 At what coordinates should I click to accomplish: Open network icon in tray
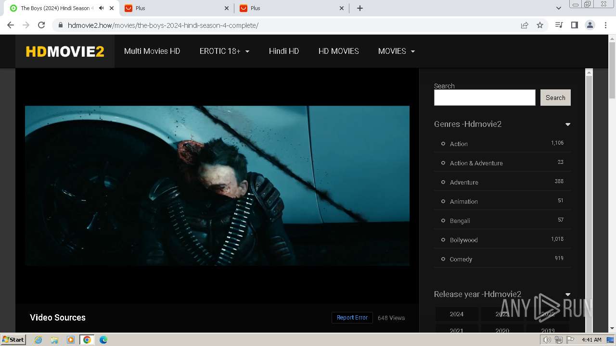point(559,340)
